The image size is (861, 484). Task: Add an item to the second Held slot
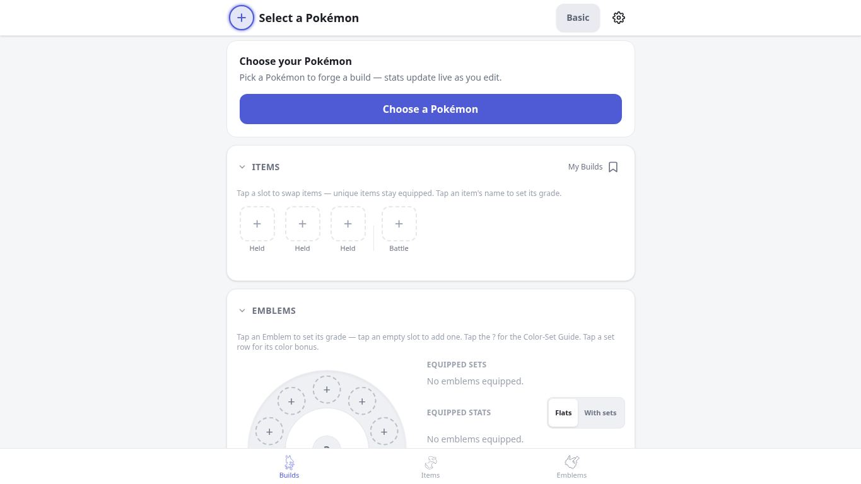(x=302, y=224)
